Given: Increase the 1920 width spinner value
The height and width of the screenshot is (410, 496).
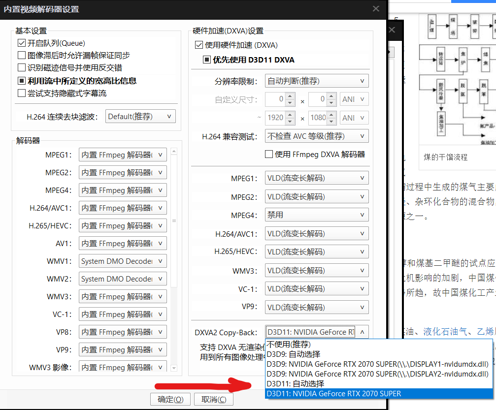Looking at the screenshot, I should [x=290, y=114].
